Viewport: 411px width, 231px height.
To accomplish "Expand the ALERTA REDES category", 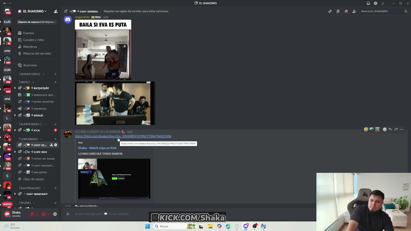I will pos(32,124).
